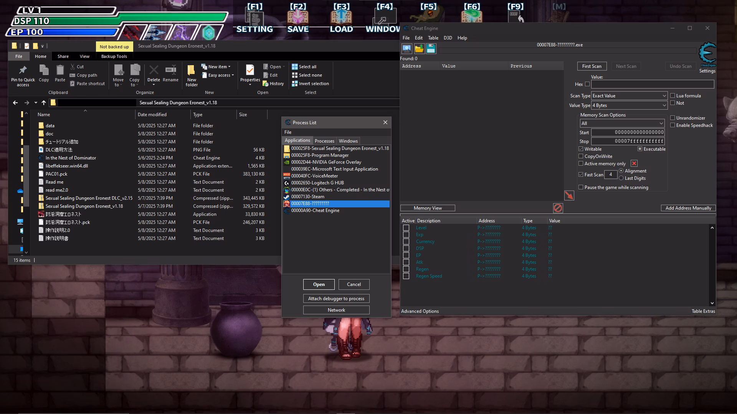Click New folder icon in Explorer
This screenshot has height=414, width=737.
click(192, 76)
